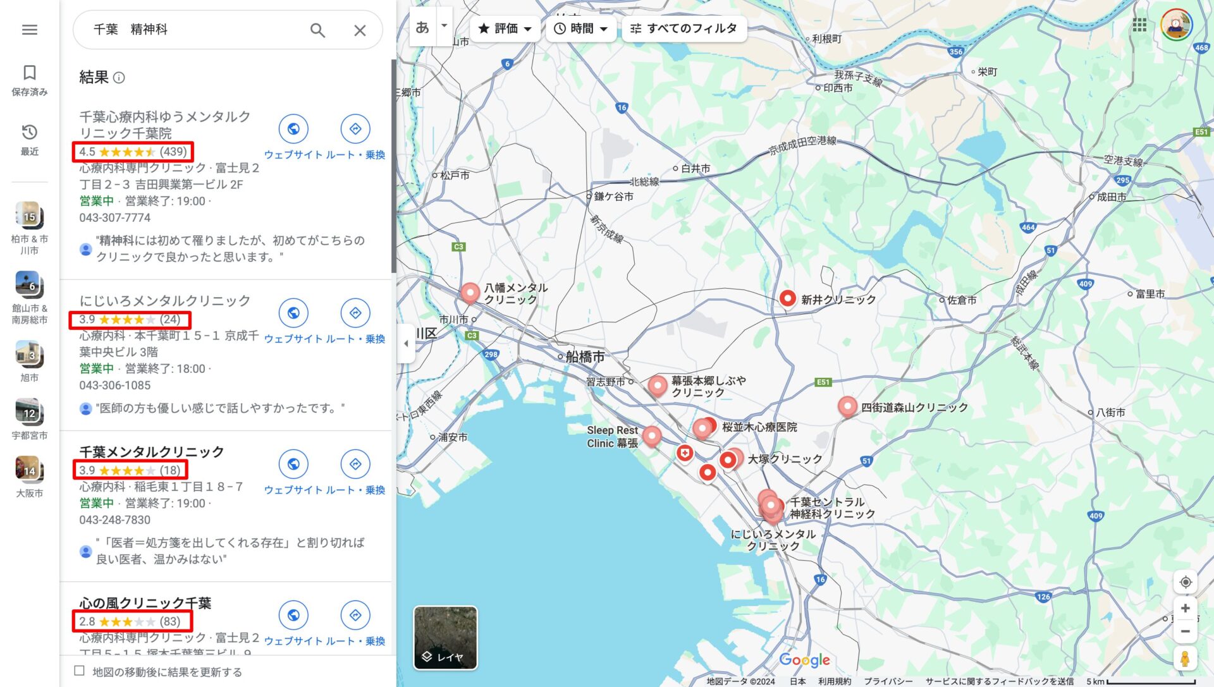
Task: Open プライバシー privacy link
Action: pos(888,681)
